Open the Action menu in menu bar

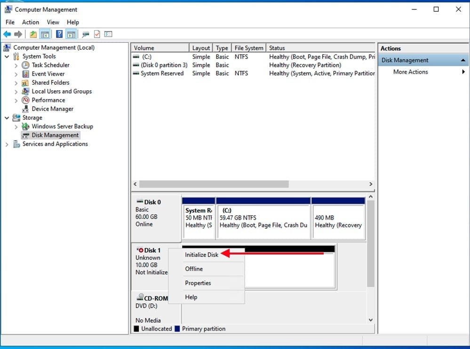point(31,22)
